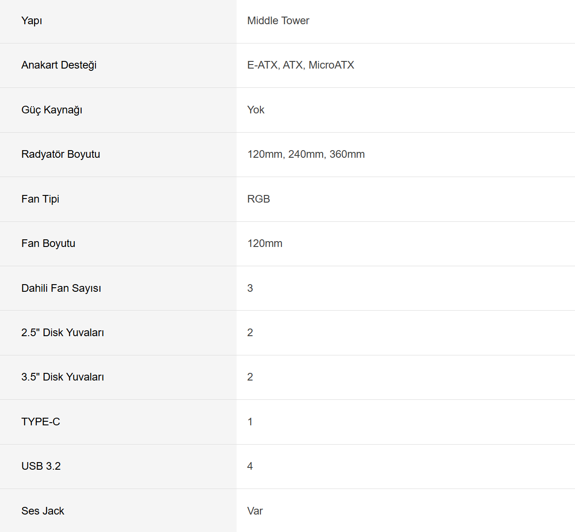Click the TYPE-C label

click(x=41, y=422)
